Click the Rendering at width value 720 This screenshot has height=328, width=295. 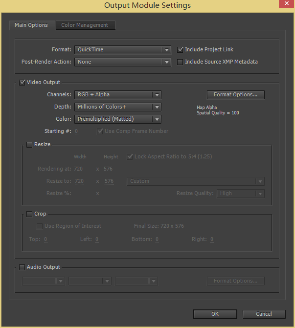point(78,169)
